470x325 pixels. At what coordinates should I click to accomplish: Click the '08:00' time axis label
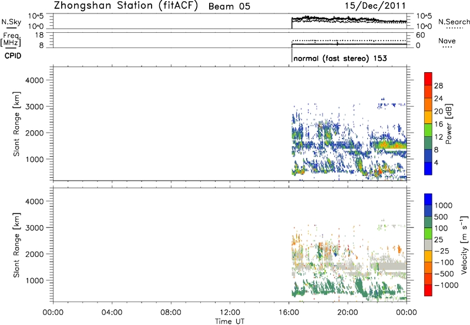pos(171,313)
